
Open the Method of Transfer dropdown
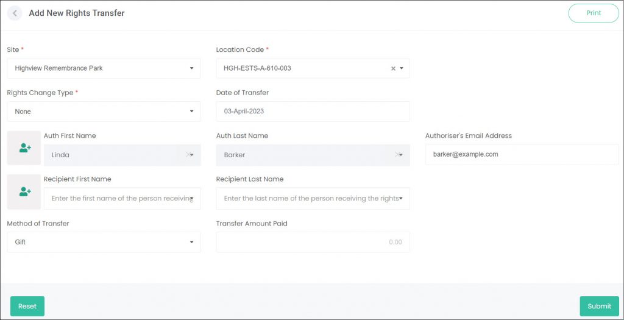click(104, 242)
